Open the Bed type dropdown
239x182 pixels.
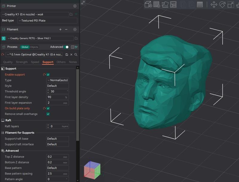click(x=47, y=21)
